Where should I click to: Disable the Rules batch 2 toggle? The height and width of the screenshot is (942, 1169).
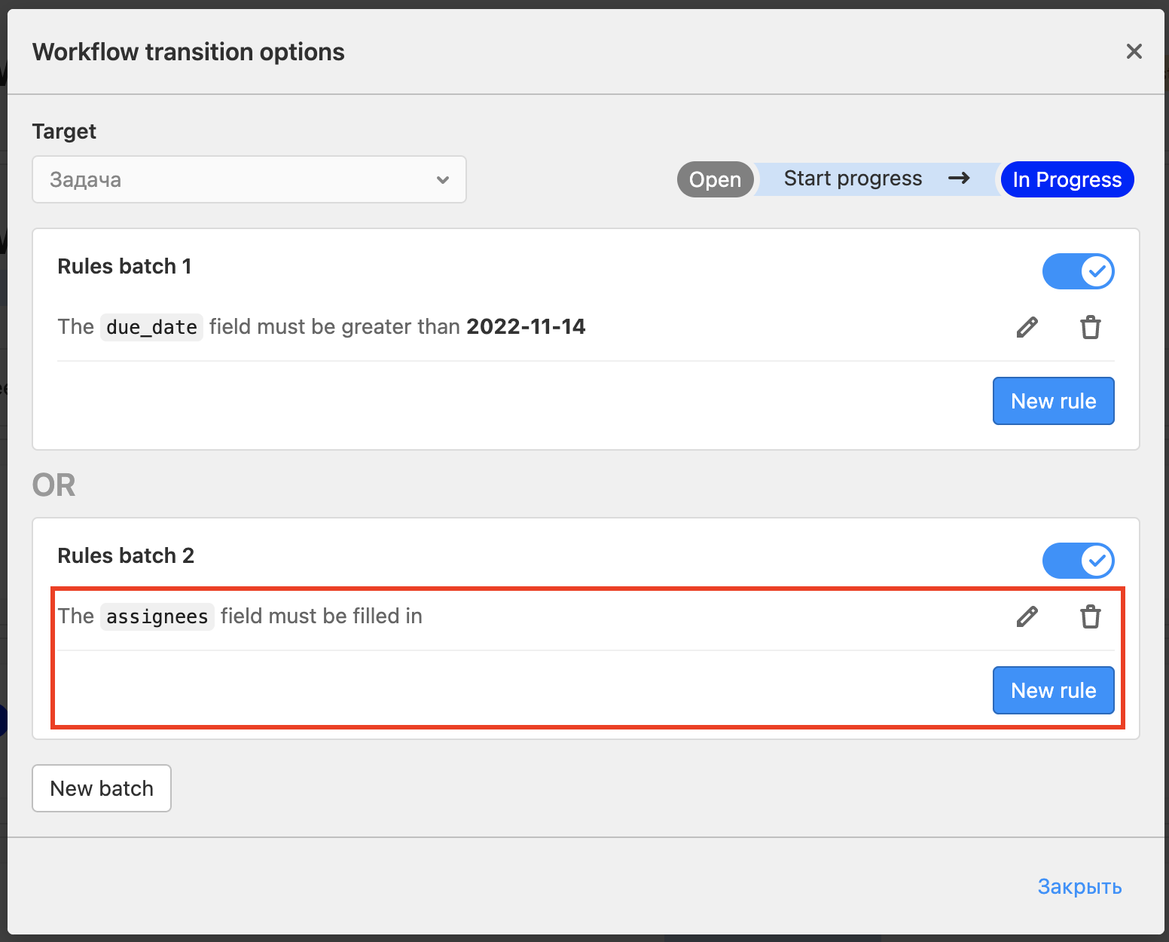1078,561
